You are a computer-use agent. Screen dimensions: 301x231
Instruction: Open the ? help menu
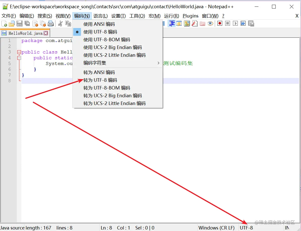[x=223, y=16]
